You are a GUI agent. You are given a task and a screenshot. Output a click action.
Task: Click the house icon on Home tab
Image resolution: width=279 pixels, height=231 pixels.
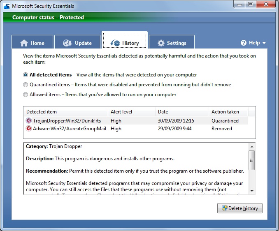tap(24, 43)
